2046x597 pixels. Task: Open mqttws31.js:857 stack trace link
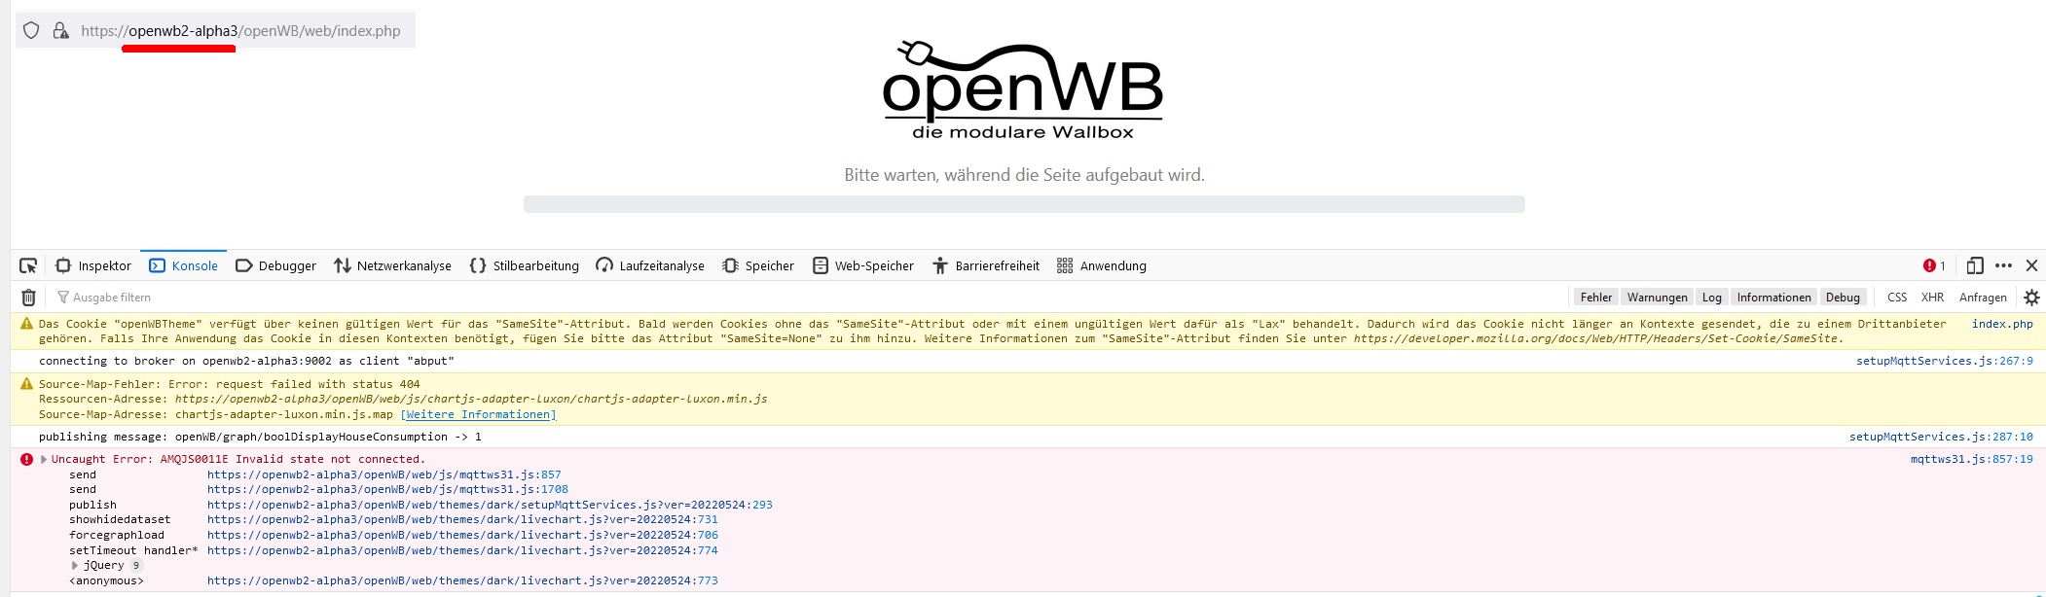[x=384, y=474]
